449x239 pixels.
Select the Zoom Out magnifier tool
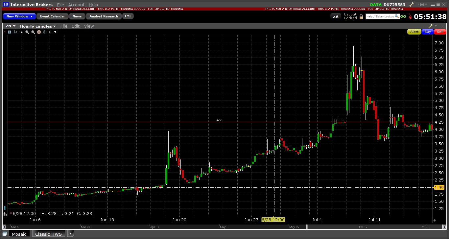[x=33, y=32]
